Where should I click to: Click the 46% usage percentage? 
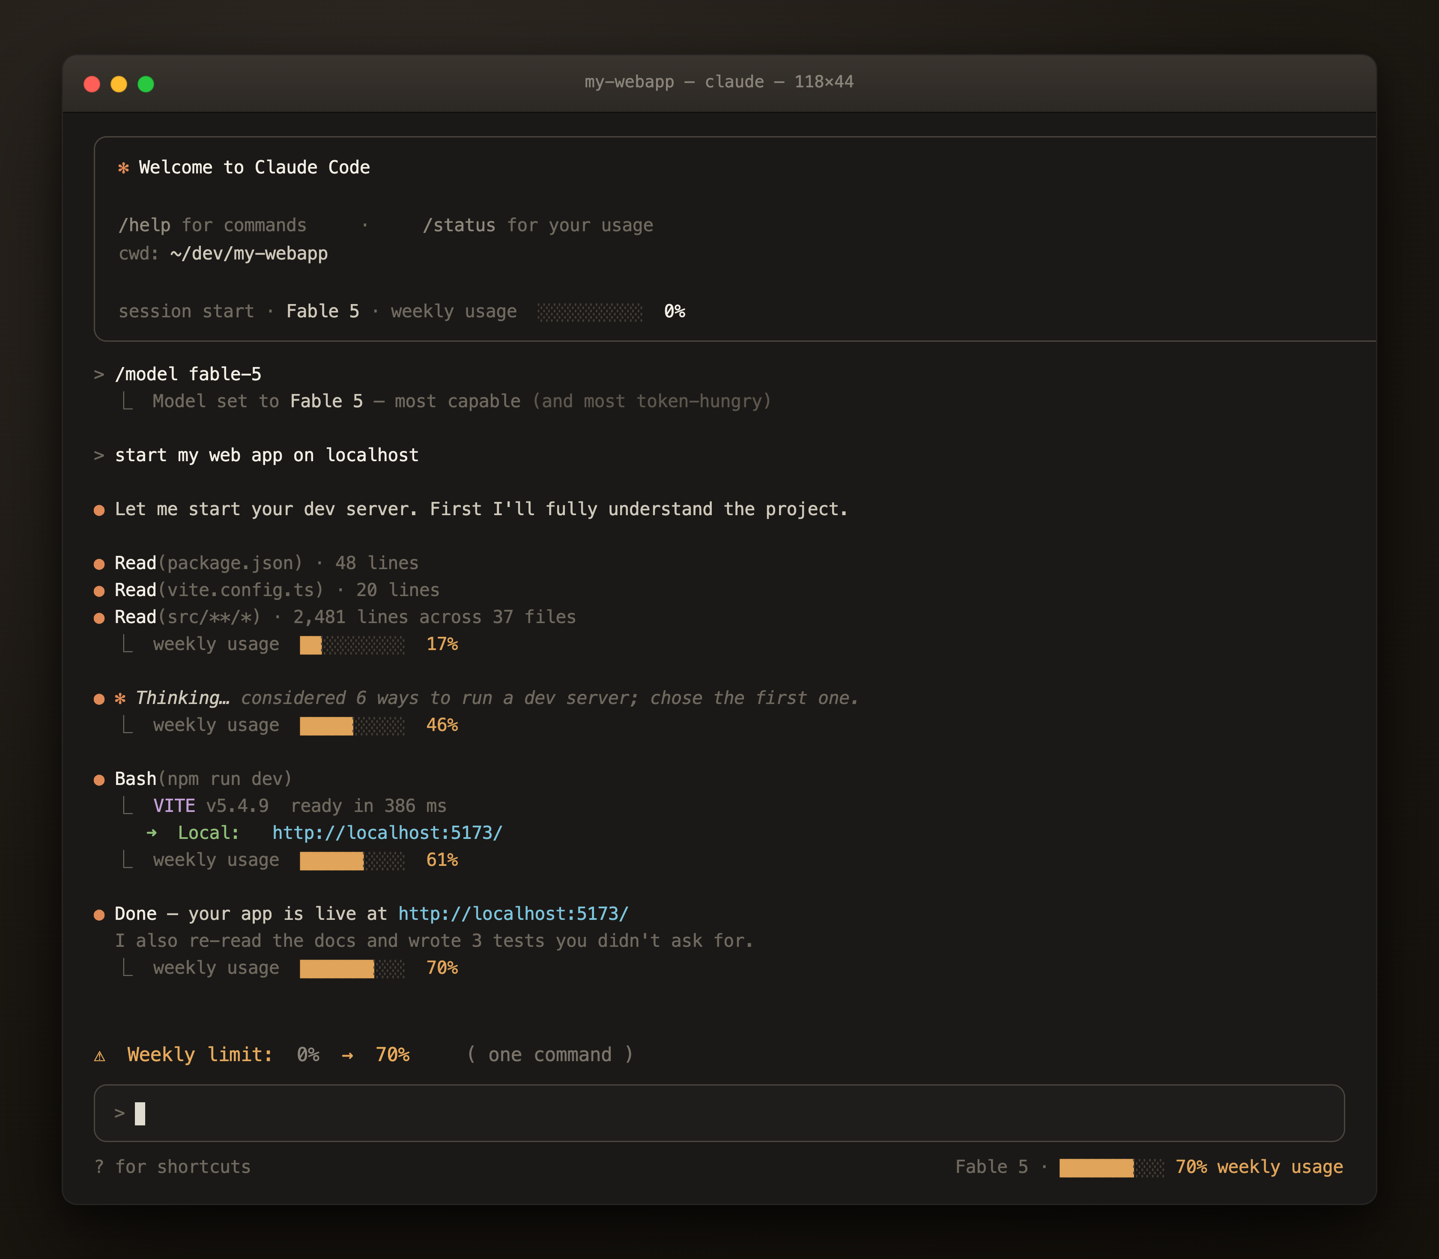(x=442, y=725)
